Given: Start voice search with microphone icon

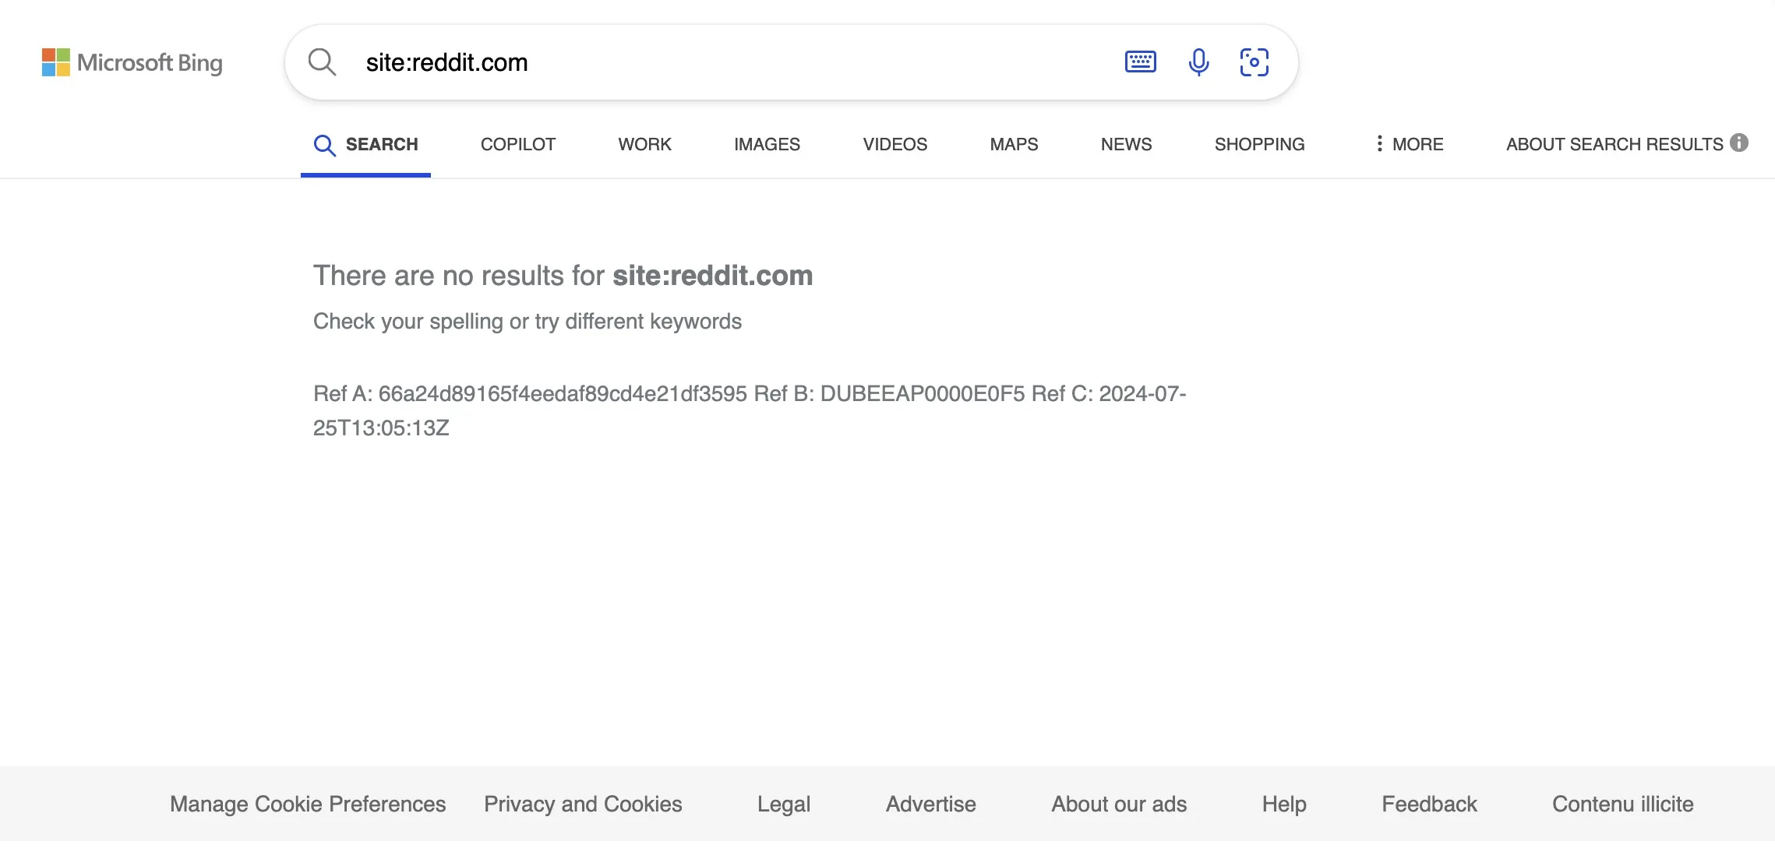Looking at the screenshot, I should coord(1198,62).
